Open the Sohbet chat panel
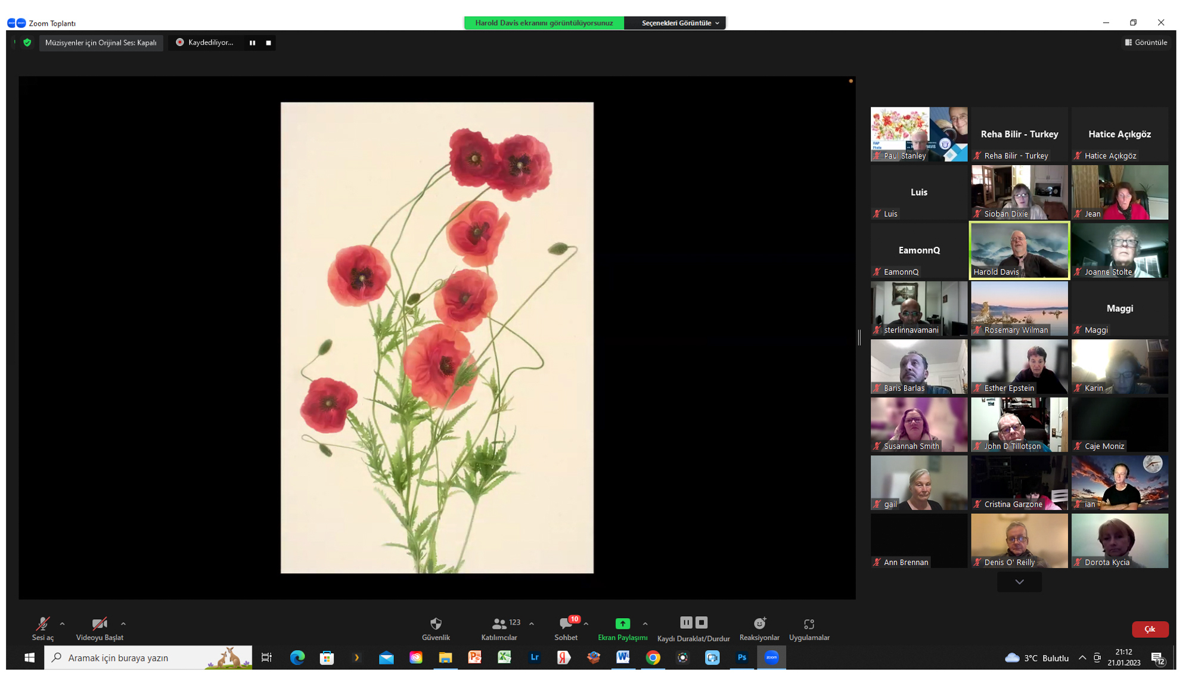 (566, 628)
